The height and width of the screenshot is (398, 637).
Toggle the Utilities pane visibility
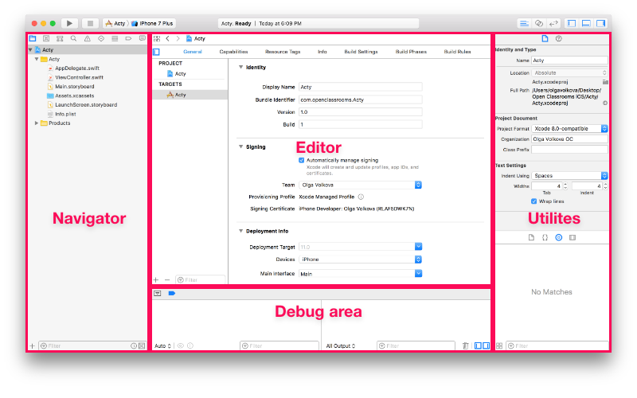pos(600,23)
